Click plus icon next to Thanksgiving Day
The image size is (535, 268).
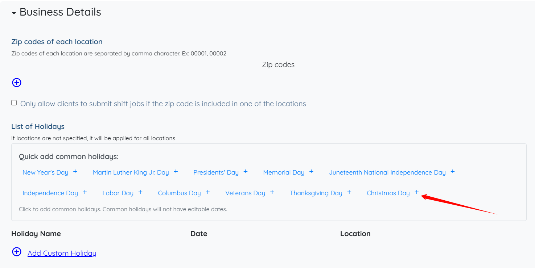point(349,192)
